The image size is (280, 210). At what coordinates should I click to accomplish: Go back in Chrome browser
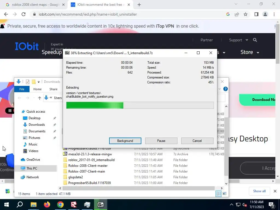click(x=6, y=14)
